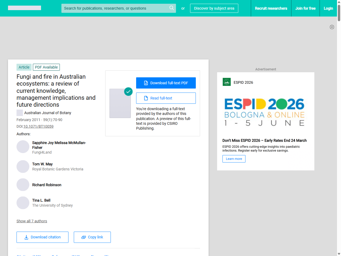Click Tina L. Bell's profile avatar
The width and height of the screenshot is (341, 256).
(23, 203)
